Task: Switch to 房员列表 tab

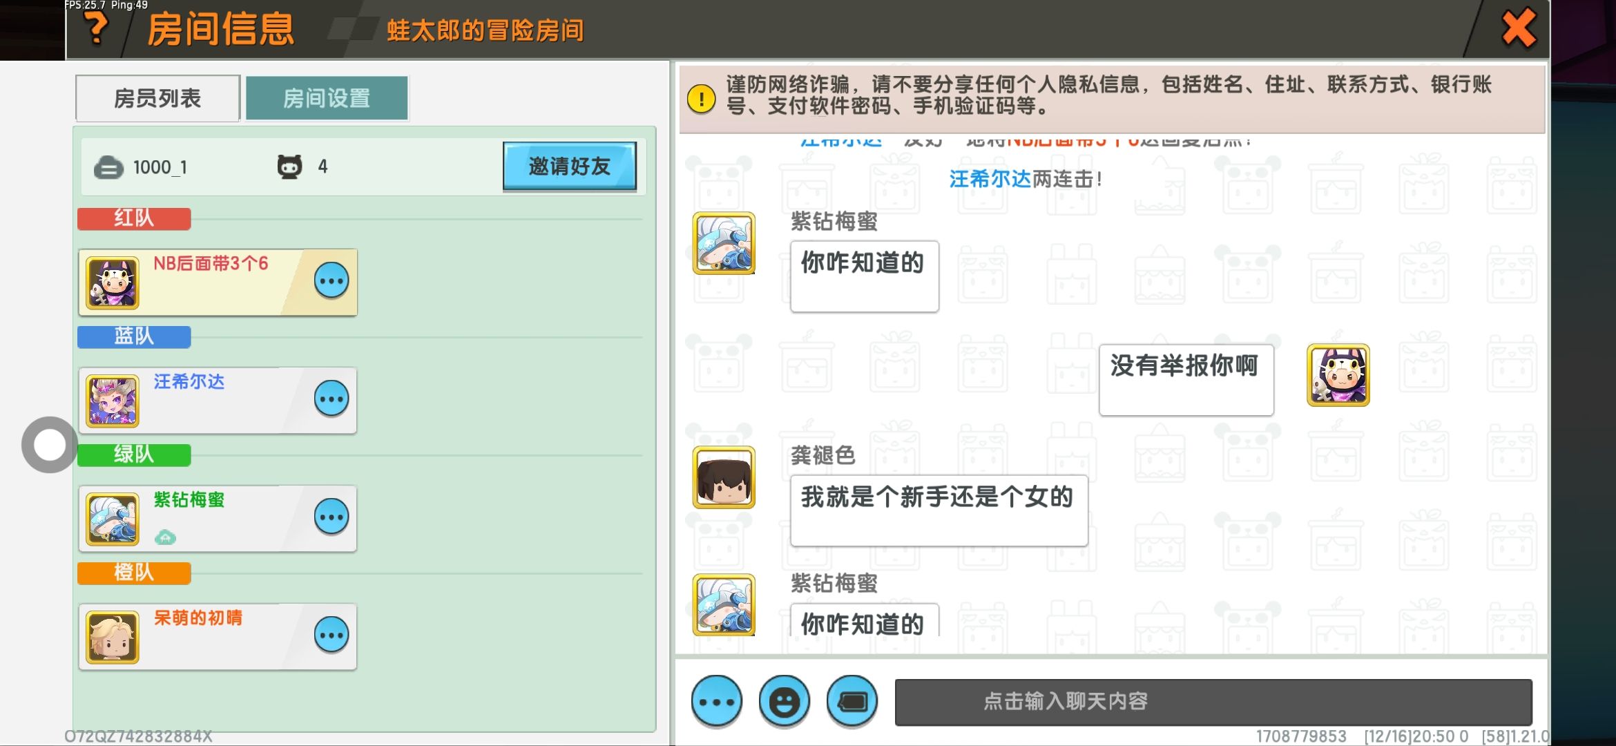Action: [157, 99]
